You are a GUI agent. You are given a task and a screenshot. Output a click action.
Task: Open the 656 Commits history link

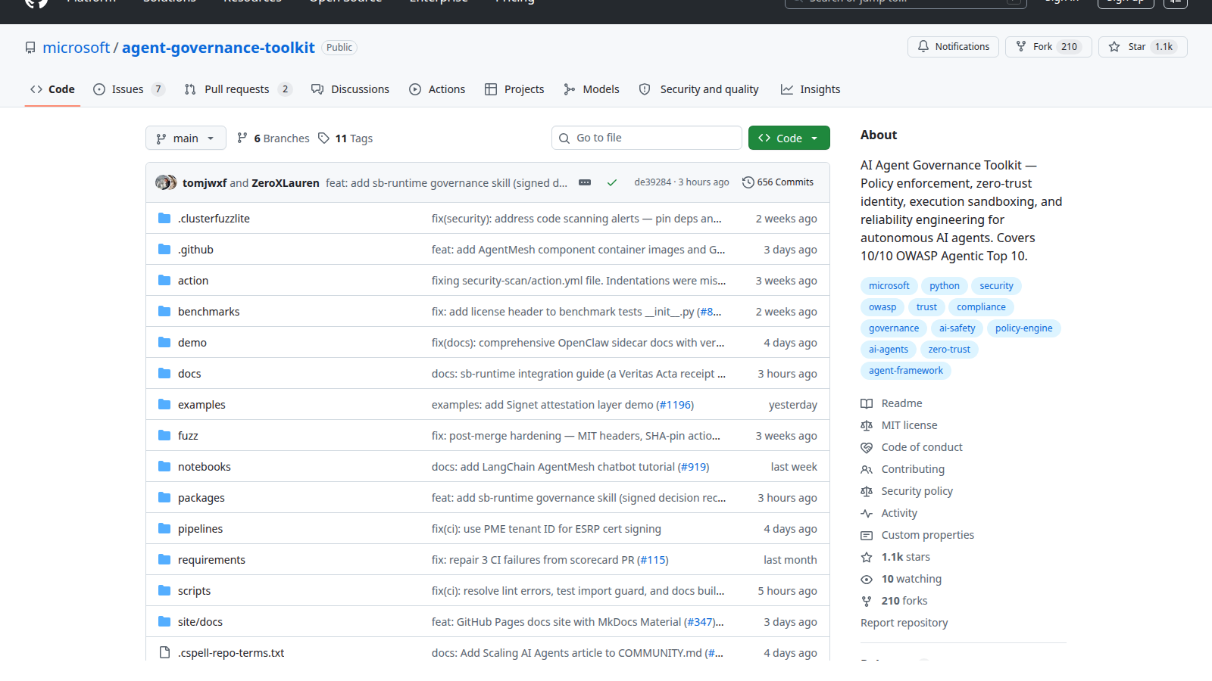pyautogui.click(x=778, y=182)
